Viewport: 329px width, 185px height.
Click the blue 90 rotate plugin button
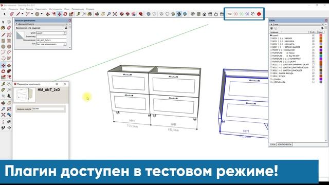point(247,14)
